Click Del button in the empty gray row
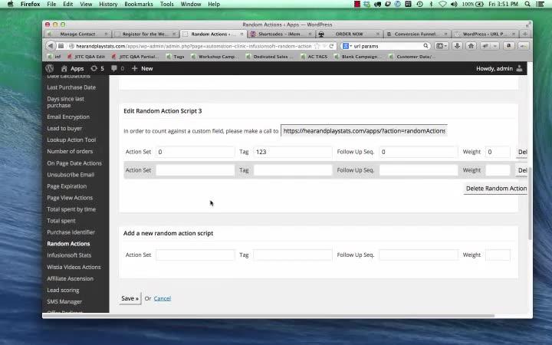This screenshot has height=345, width=552. [522, 170]
